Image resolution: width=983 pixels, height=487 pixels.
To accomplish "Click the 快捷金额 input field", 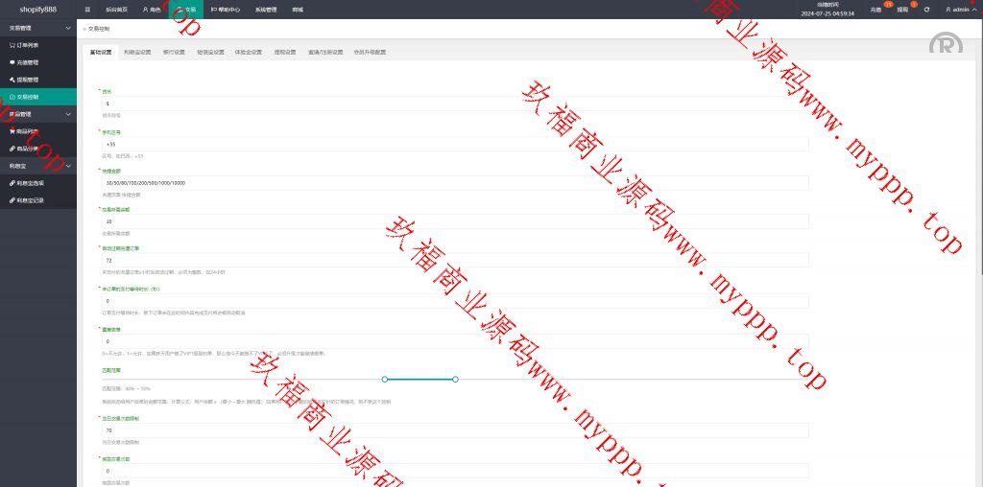I will click(x=453, y=182).
